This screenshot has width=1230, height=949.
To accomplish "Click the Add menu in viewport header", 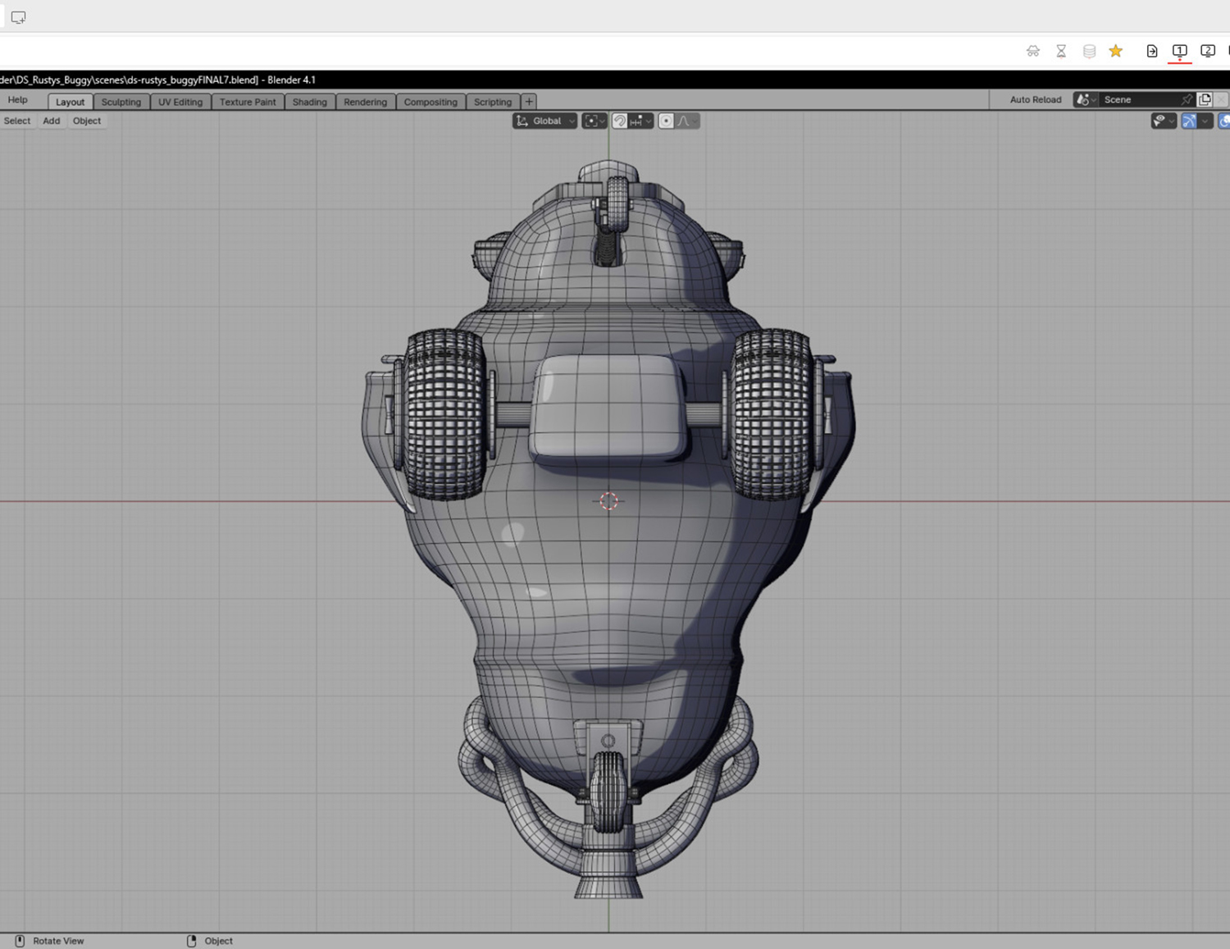I will point(51,121).
